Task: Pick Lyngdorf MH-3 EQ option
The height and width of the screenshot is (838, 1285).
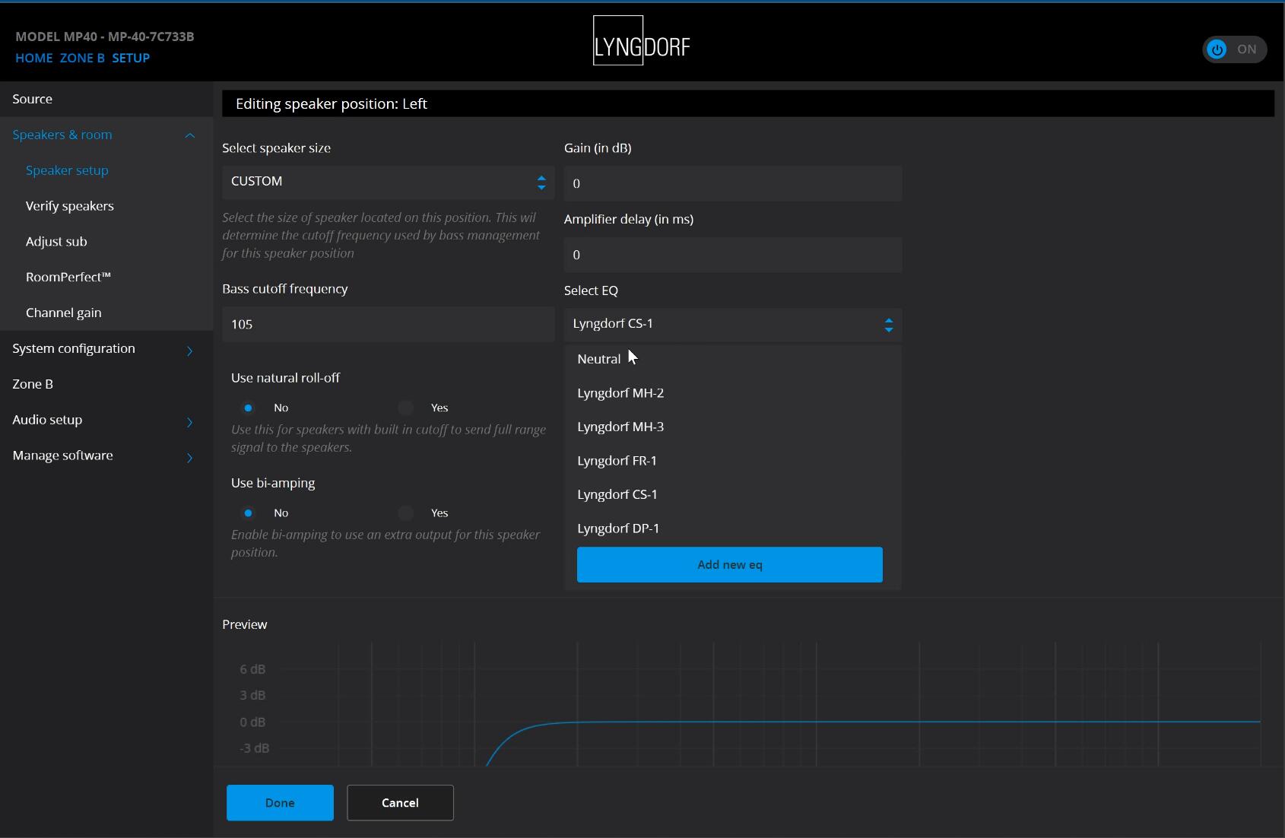Action: (620, 427)
